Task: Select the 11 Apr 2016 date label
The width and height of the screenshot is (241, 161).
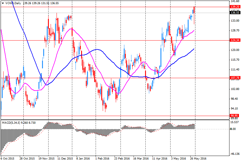Action: (x=160, y=158)
